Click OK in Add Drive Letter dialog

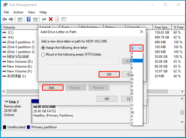point(109,74)
